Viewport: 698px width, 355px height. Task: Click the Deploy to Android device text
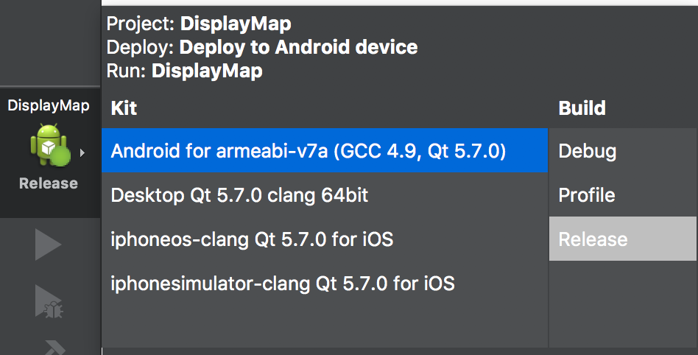click(x=298, y=48)
